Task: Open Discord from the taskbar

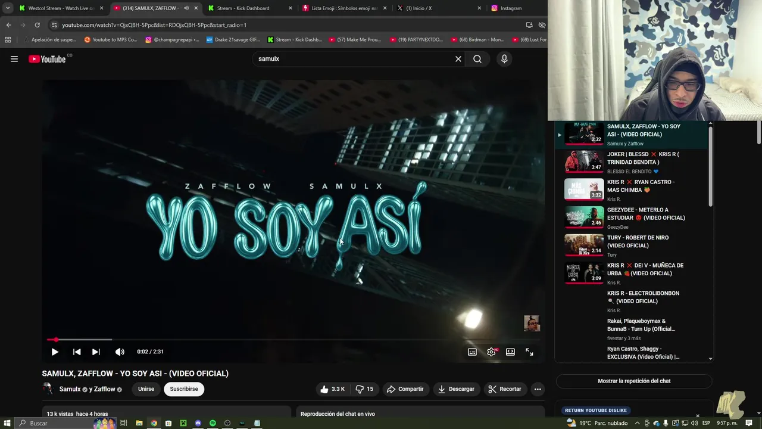Action: 198,423
